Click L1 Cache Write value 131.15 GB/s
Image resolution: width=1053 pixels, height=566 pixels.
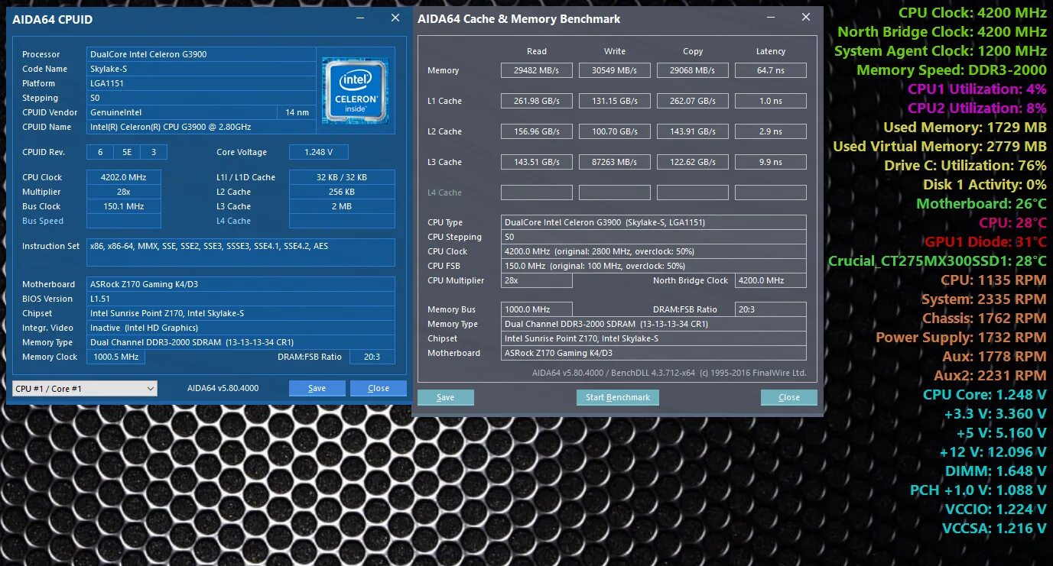pos(615,101)
